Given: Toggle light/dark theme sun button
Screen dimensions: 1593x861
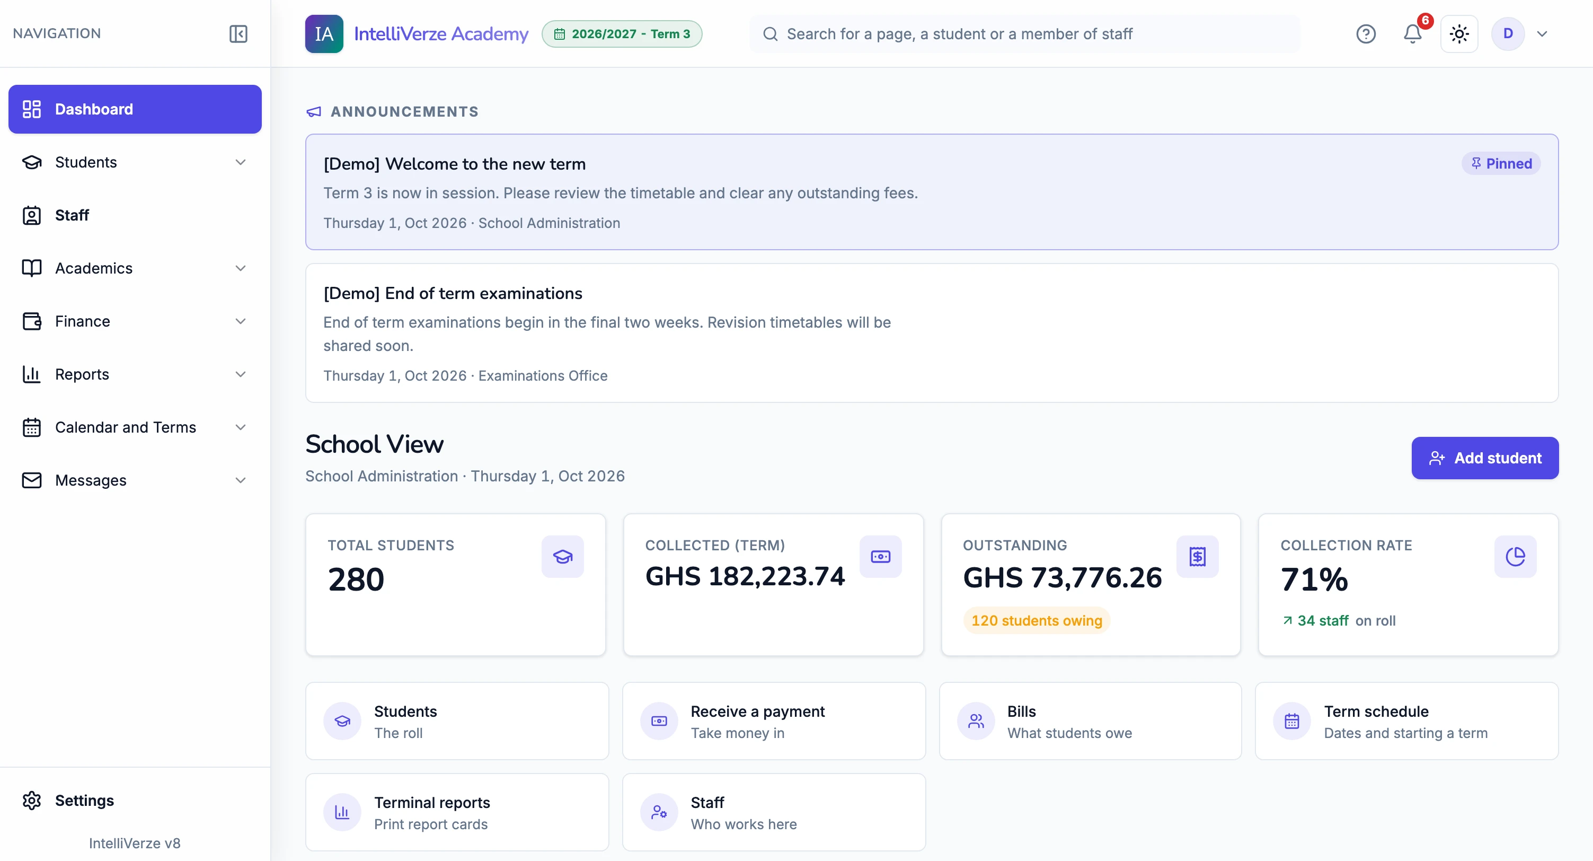Looking at the screenshot, I should coord(1459,33).
